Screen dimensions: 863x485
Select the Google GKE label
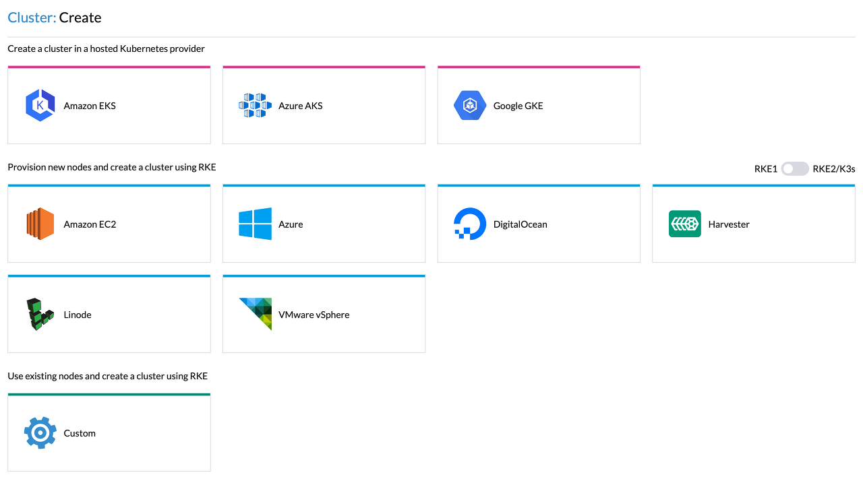coord(518,106)
